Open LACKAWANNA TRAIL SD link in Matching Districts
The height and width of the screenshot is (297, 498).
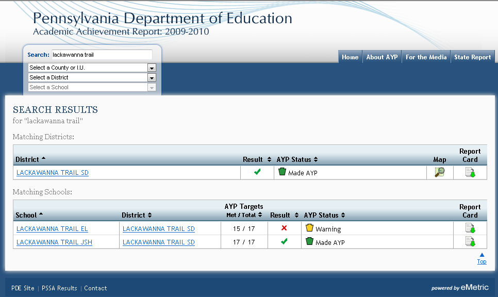[53, 173]
